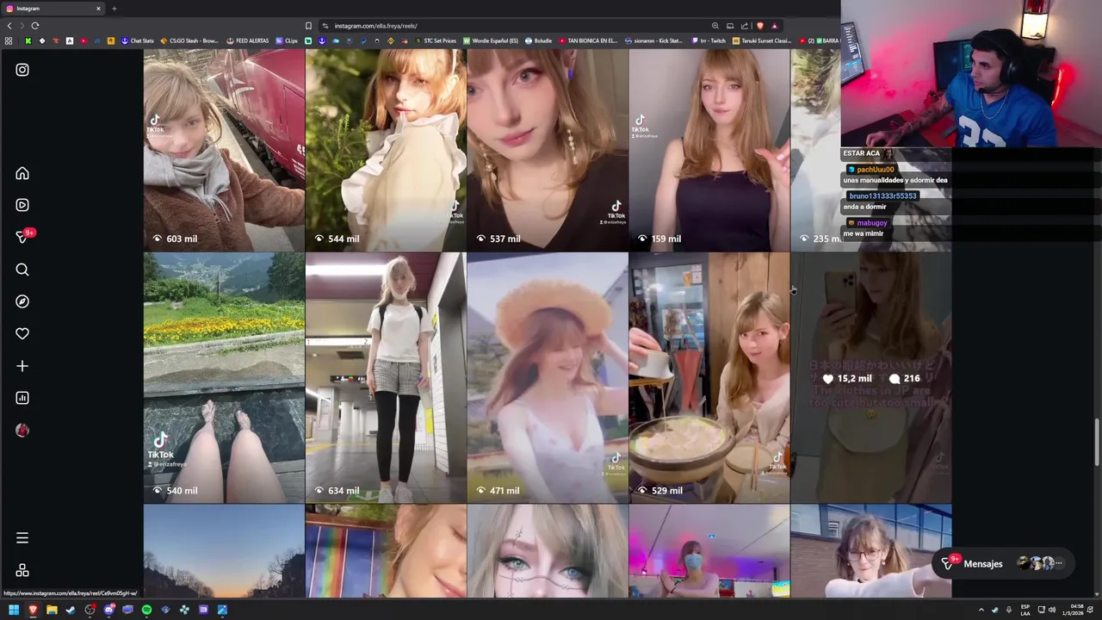Image resolution: width=1102 pixels, height=620 pixels.
Task: Open Explore compass icon
Action: [22, 301]
